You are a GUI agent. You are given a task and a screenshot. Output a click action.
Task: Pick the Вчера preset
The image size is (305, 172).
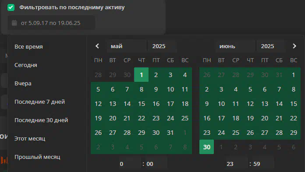point(23,84)
